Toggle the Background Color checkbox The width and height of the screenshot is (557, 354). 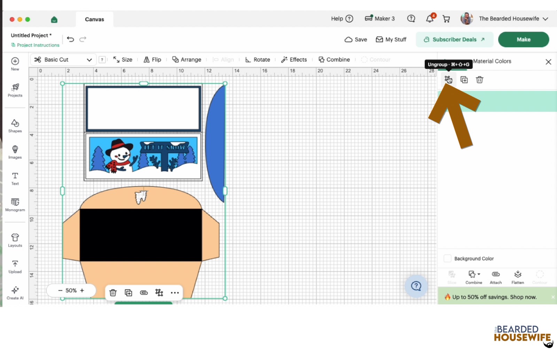pyautogui.click(x=447, y=258)
